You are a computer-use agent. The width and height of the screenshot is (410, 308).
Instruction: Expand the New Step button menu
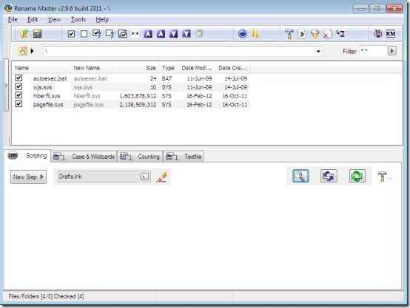(29, 177)
